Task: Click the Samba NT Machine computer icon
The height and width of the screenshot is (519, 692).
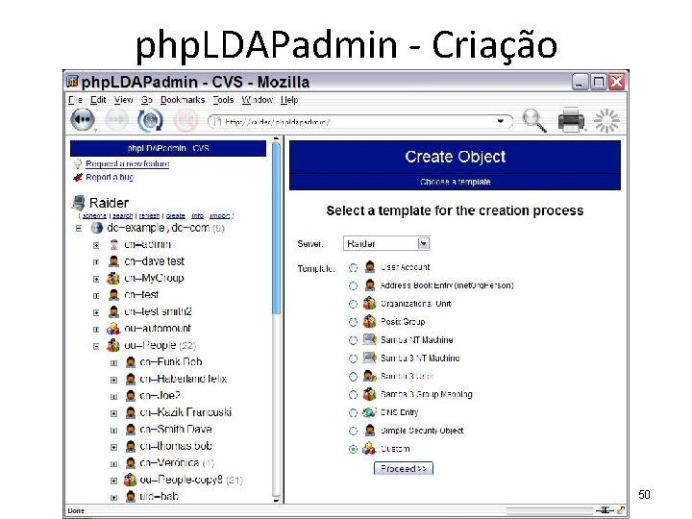Action: click(x=369, y=339)
